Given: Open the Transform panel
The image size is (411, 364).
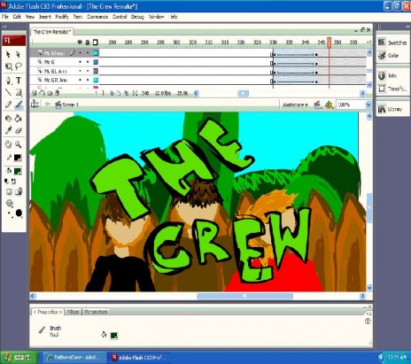Looking at the screenshot, I should click(x=392, y=89).
